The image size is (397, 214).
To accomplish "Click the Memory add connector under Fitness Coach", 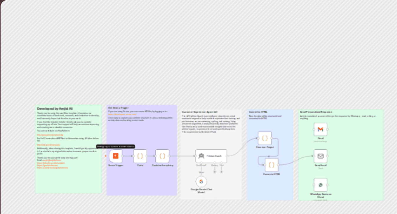I will 215,171.
